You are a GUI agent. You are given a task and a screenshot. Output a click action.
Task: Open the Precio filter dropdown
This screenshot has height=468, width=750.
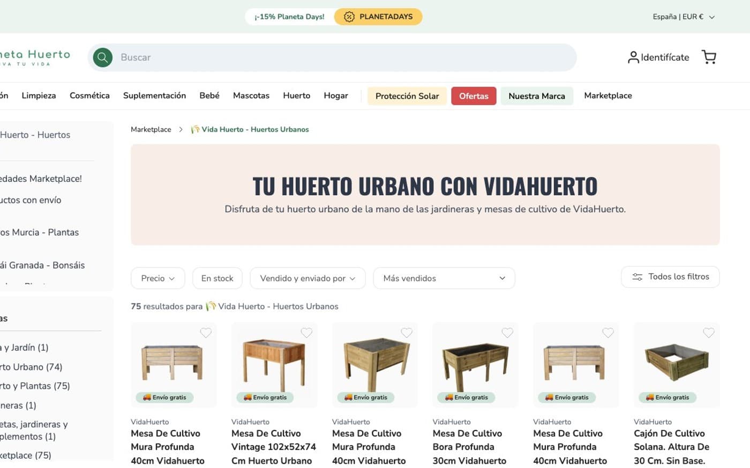pos(158,278)
